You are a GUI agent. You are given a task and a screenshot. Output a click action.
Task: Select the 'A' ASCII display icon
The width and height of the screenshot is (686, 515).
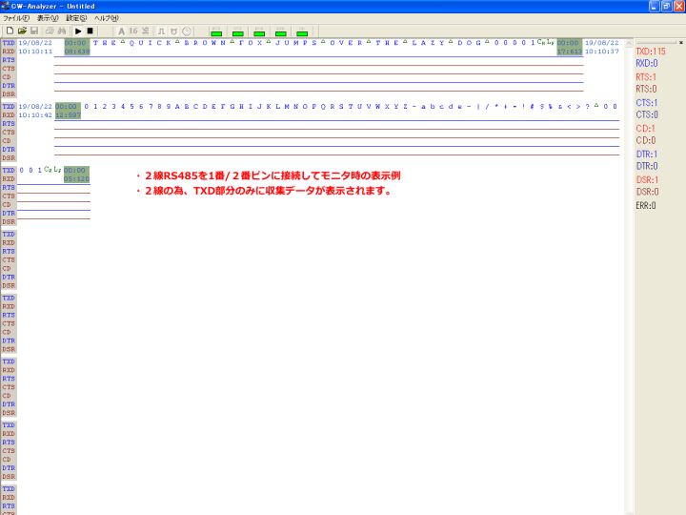(x=121, y=31)
